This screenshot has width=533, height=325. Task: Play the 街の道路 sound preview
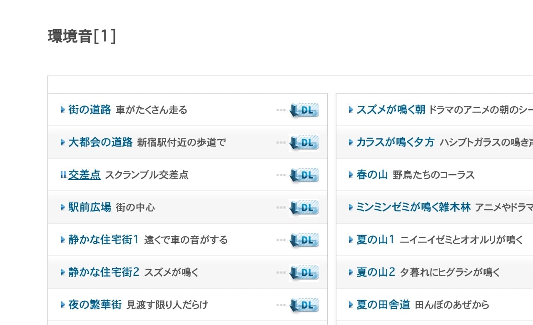pyautogui.click(x=63, y=110)
